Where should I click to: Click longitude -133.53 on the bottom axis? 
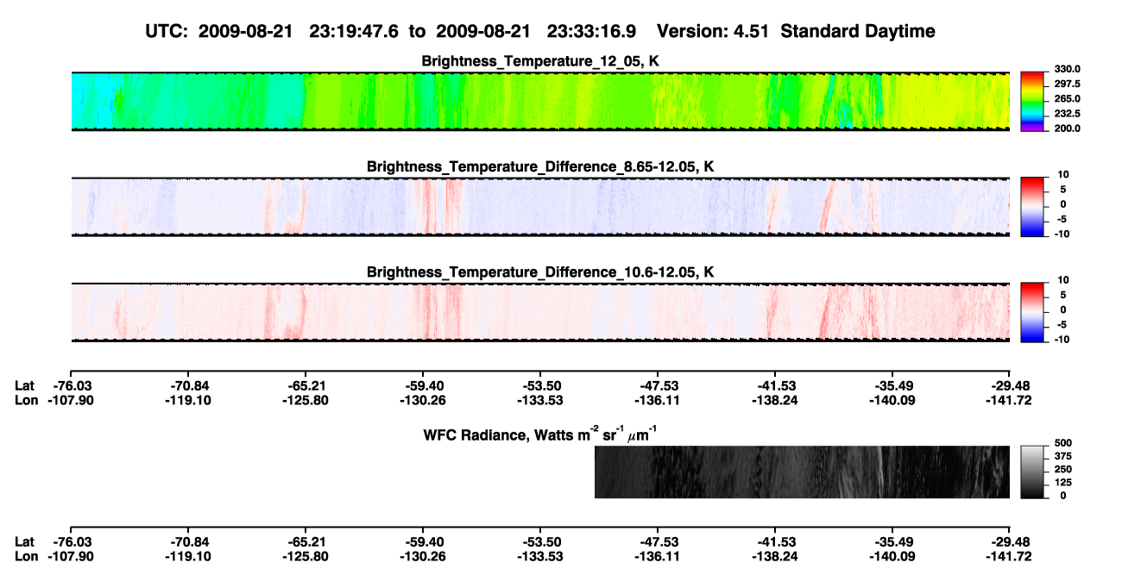(x=540, y=555)
